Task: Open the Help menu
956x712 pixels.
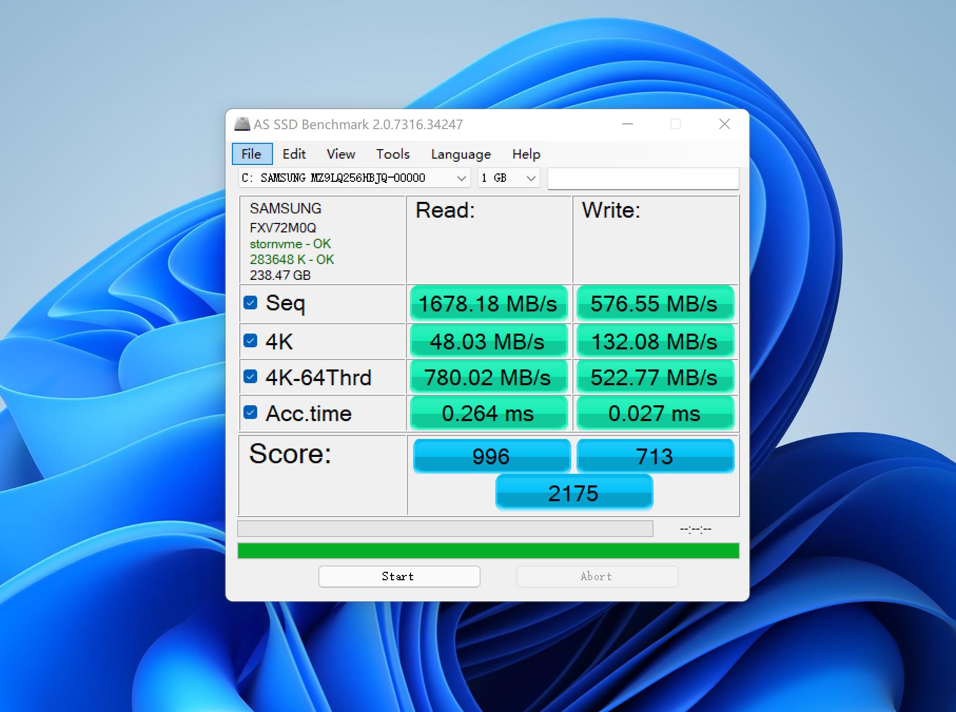Action: click(526, 154)
